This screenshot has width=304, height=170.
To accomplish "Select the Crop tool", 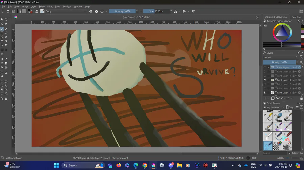I will pyautogui.click(x=2, y=54).
